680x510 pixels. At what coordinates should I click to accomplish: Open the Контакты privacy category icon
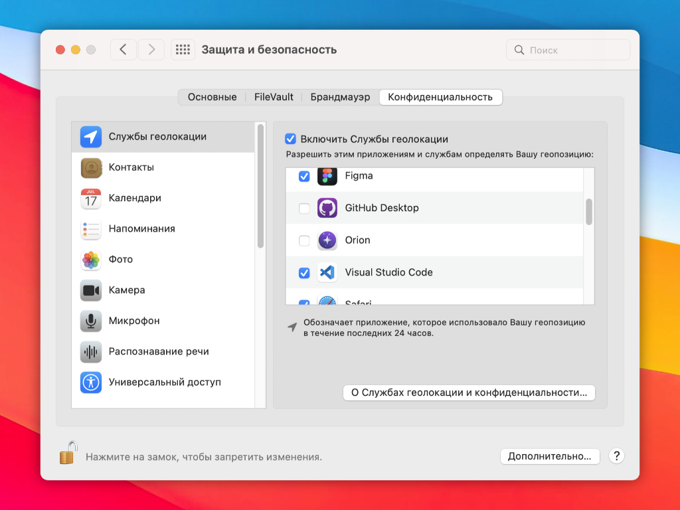pos(91,168)
